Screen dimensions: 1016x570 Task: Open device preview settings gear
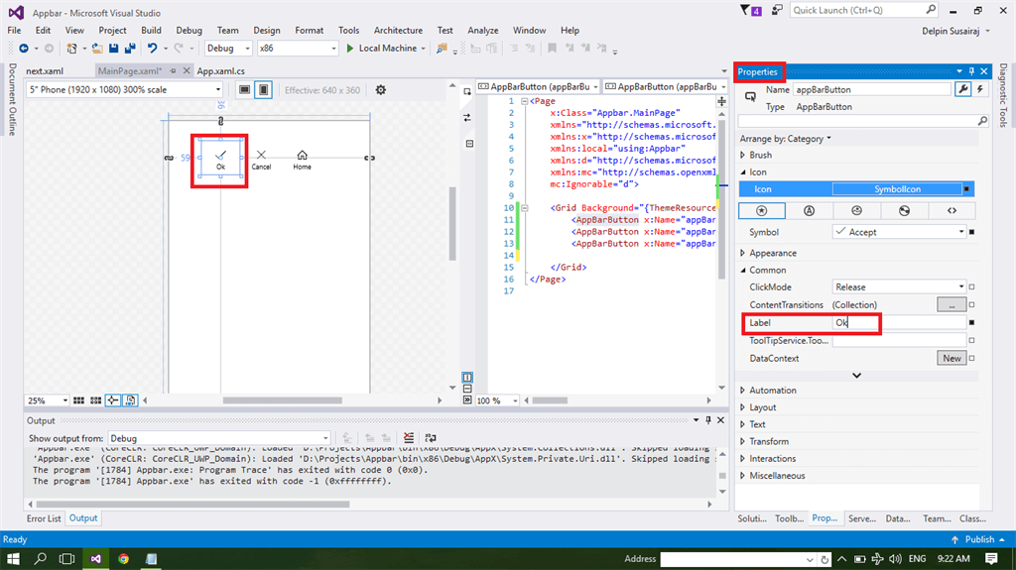(380, 90)
